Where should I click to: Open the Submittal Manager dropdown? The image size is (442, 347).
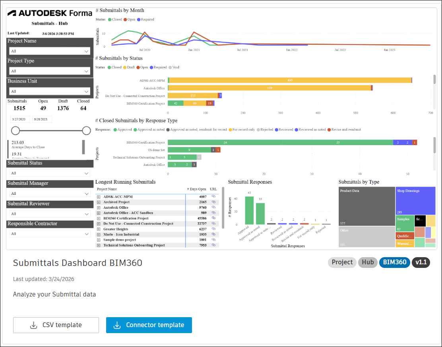tap(50, 193)
